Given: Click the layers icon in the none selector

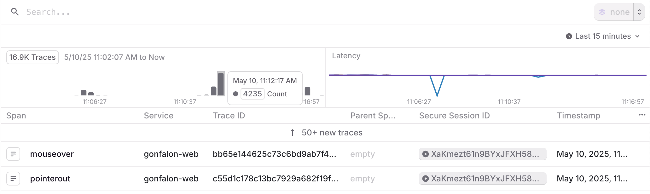Looking at the screenshot, I should [x=602, y=12].
